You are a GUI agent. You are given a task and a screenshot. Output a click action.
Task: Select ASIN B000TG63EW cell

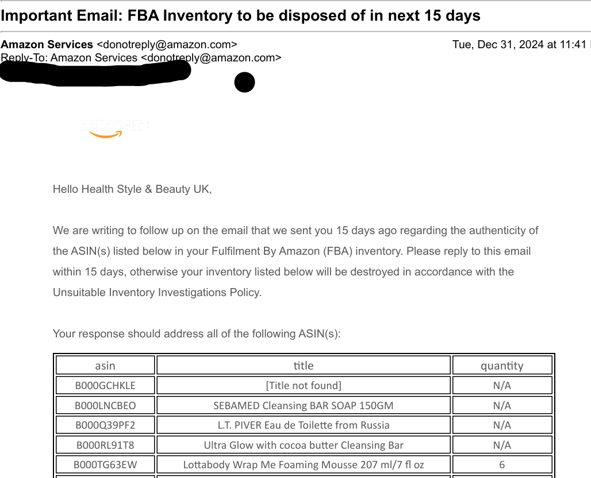tap(105, 464)
